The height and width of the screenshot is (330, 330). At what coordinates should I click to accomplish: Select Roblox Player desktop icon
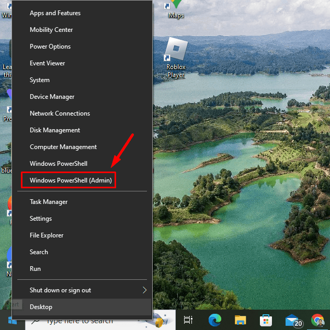point(176,58)
